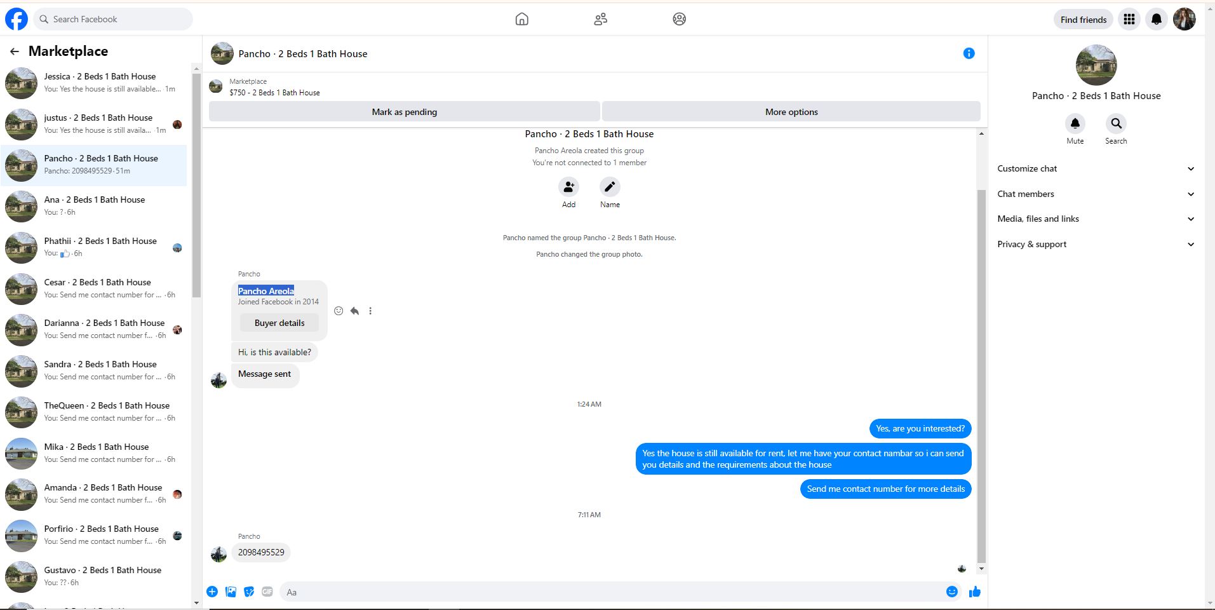Open Pancho Areola's profile link
Screen dimensions: 1215x610
266,291
